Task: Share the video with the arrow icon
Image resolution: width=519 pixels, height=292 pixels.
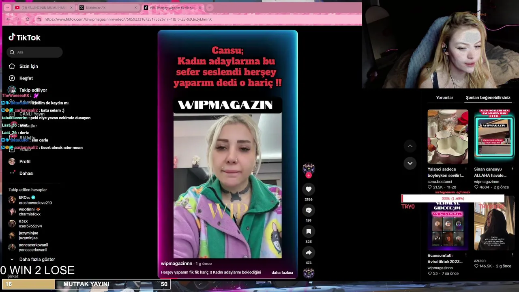Action: (309, 252)
